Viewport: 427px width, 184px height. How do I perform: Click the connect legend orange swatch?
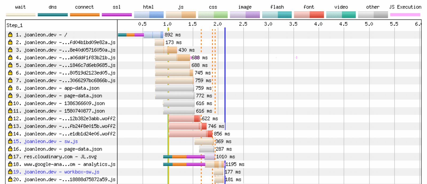85,15
